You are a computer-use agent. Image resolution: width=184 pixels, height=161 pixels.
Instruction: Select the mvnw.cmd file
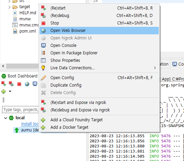click(29, 25)
